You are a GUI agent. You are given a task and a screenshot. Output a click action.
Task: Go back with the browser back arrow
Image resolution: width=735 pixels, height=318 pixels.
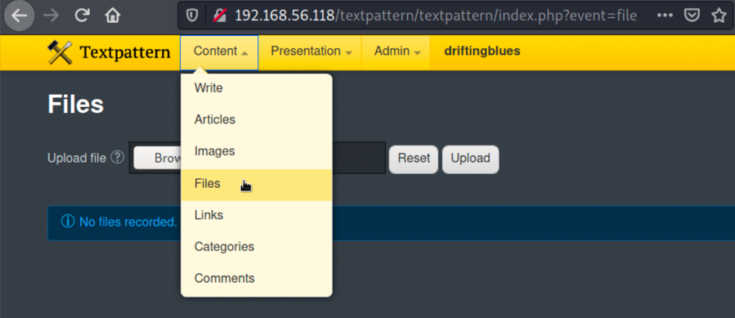click(20, 16)
